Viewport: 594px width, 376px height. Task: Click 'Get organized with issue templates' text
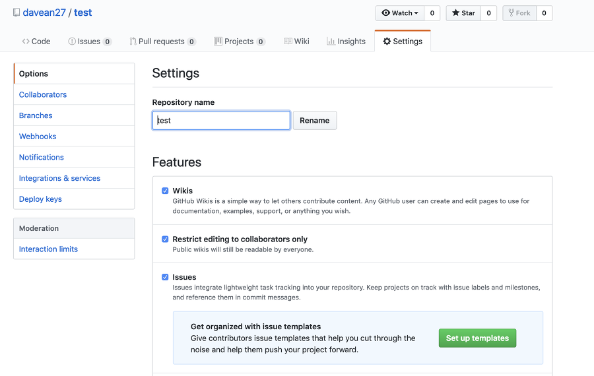pos(255,327)
